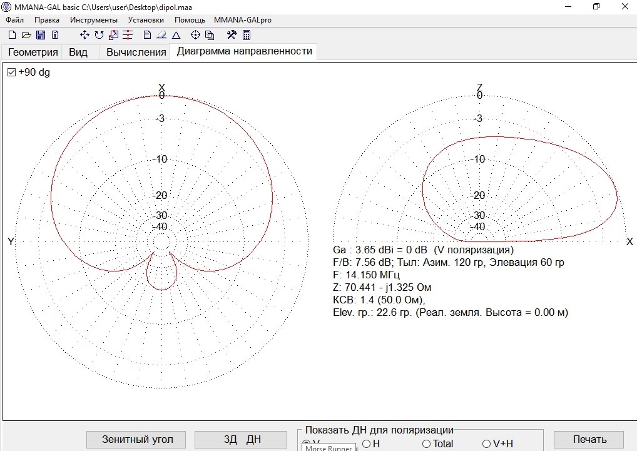Open the Файл menu
This screenshot has height=451, width=637.
pyautogui.click(x=14, y=20)
